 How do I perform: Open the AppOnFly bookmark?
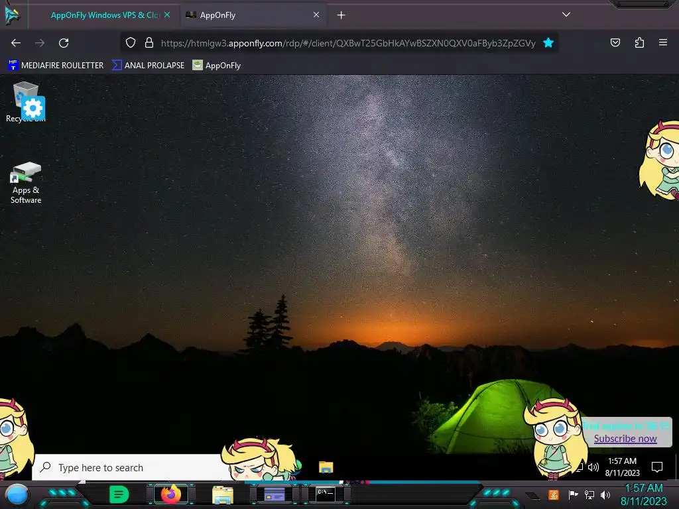[x=217, y=66]
